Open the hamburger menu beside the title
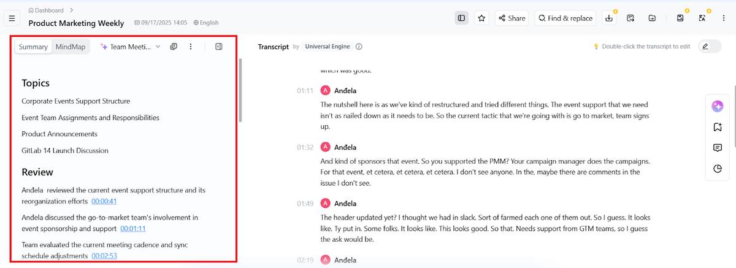This screenshot has height=268, width=736. pyautogui.click(x=12, y=18)
